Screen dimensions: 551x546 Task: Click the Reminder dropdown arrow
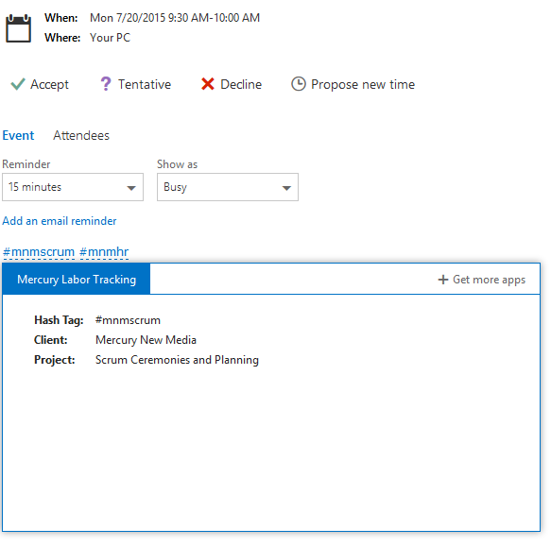tap(131, 188)
